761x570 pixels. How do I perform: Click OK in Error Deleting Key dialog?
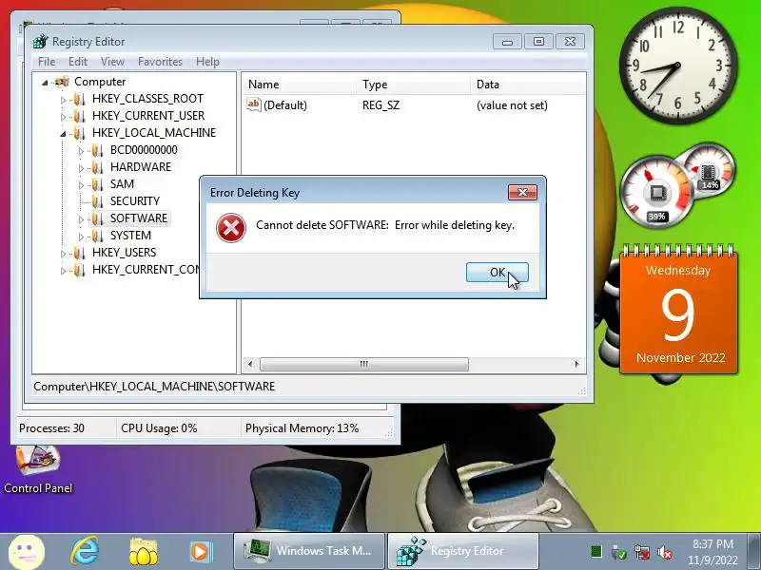click(x=497, y=273)
